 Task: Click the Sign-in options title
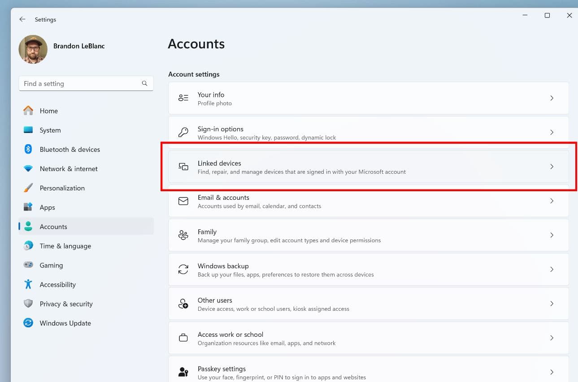221,129
